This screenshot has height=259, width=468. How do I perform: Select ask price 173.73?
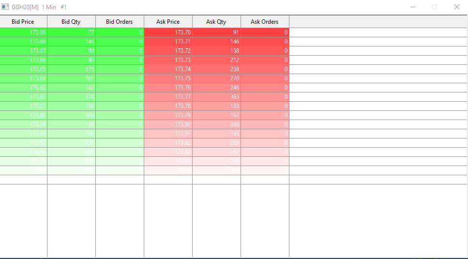point(168,61)
